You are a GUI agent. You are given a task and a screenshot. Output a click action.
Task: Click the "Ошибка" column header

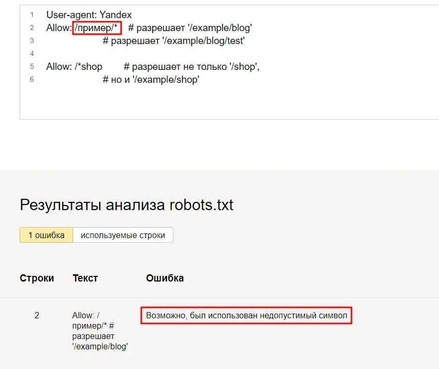165,278
